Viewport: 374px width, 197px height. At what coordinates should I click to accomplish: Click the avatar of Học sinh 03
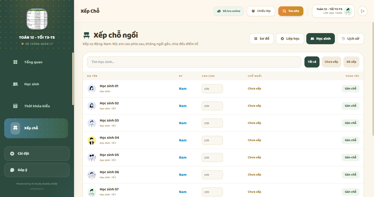coord(92,123)
